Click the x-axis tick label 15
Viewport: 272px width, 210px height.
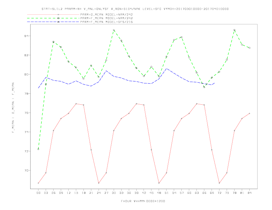[76, 193]
